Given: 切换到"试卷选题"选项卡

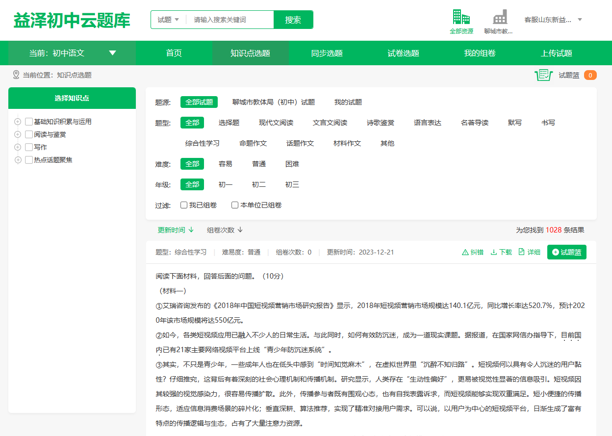Looking at the screenshot, I should tap(404, 52).
